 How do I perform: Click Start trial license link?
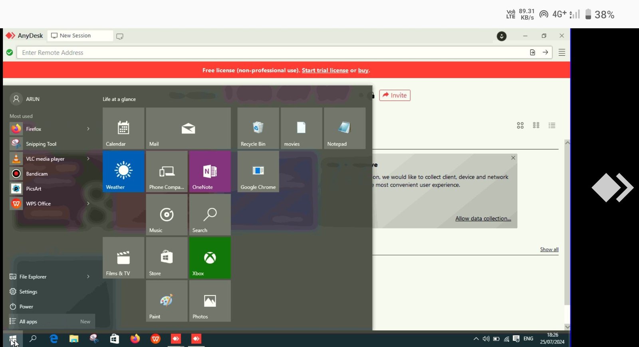[325, 71]
